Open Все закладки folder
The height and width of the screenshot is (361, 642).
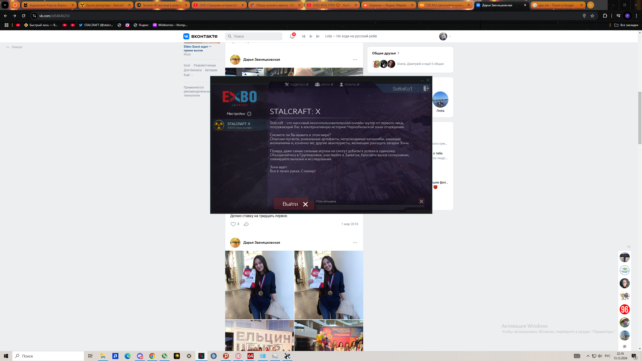point(626,25)
